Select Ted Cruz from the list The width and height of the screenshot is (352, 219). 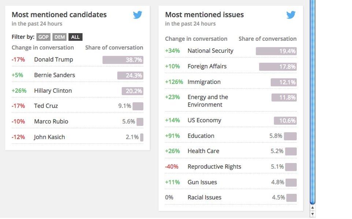tap(46, 106)
